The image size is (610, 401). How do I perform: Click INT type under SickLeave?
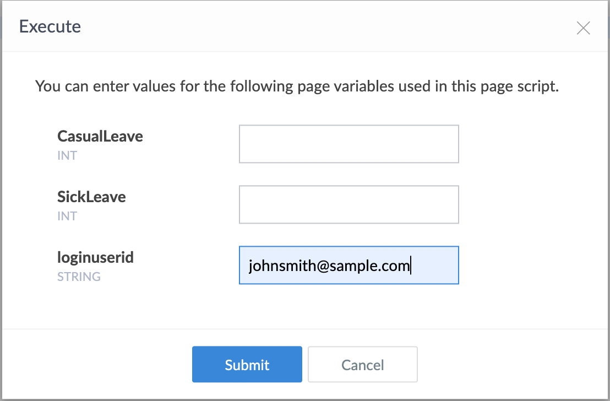67,216
